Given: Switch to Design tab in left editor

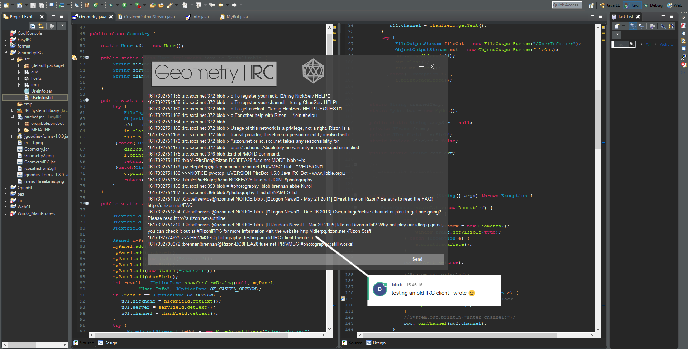Looking at the screenshot, I should [x=107, y=343].
